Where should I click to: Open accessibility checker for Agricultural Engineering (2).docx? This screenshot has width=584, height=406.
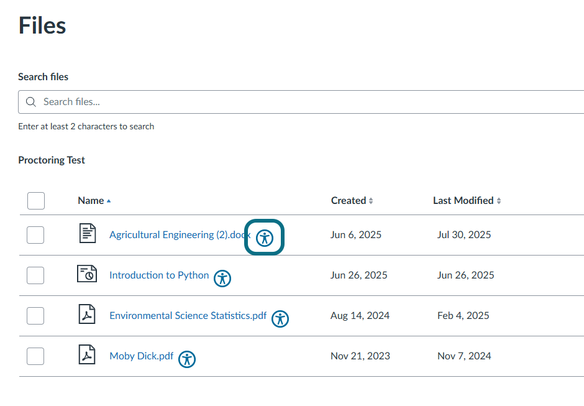coord(264,237)
